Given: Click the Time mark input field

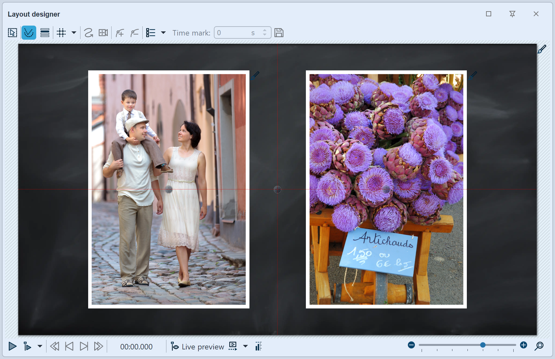Looking at the screenshot, I should pos(233,33).
